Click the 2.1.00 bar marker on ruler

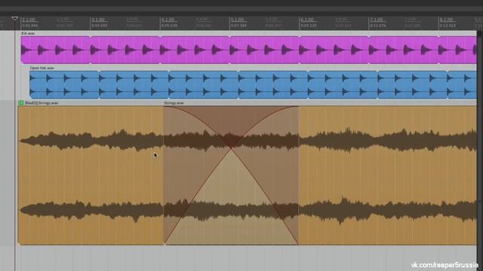click(29, 20)
